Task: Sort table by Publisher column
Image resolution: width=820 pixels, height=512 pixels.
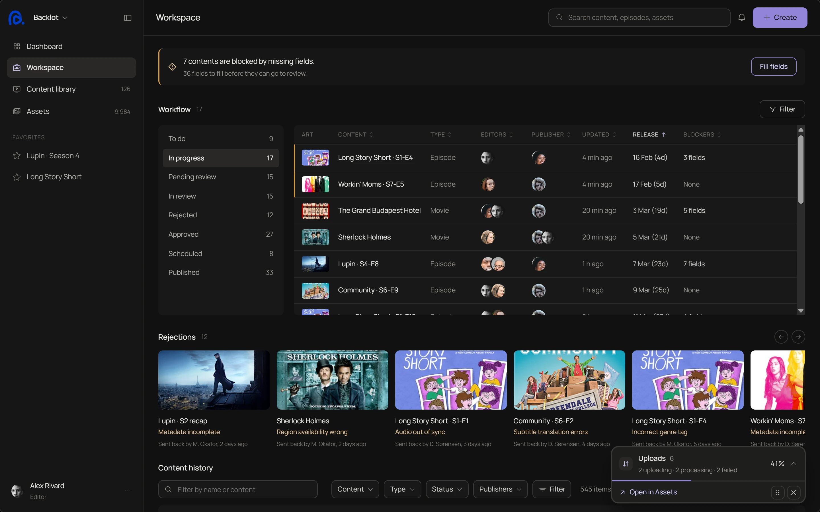Action: (551, 135)
